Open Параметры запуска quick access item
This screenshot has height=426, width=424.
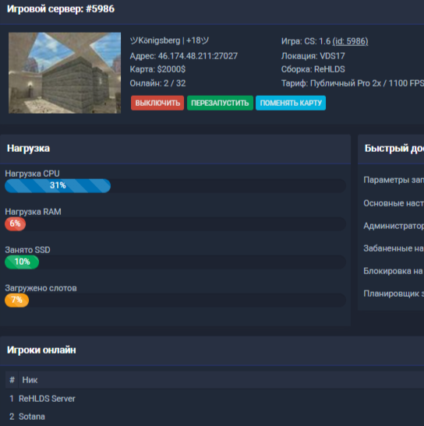(394, 180)
